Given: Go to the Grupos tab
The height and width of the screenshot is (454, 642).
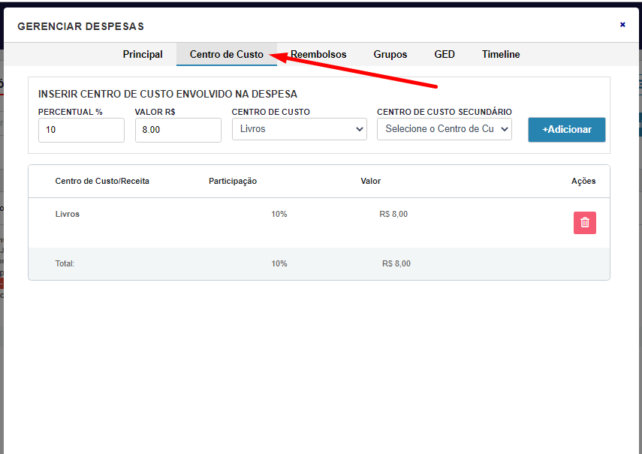Looking at the screenshot, I should (x=390, y=54).
